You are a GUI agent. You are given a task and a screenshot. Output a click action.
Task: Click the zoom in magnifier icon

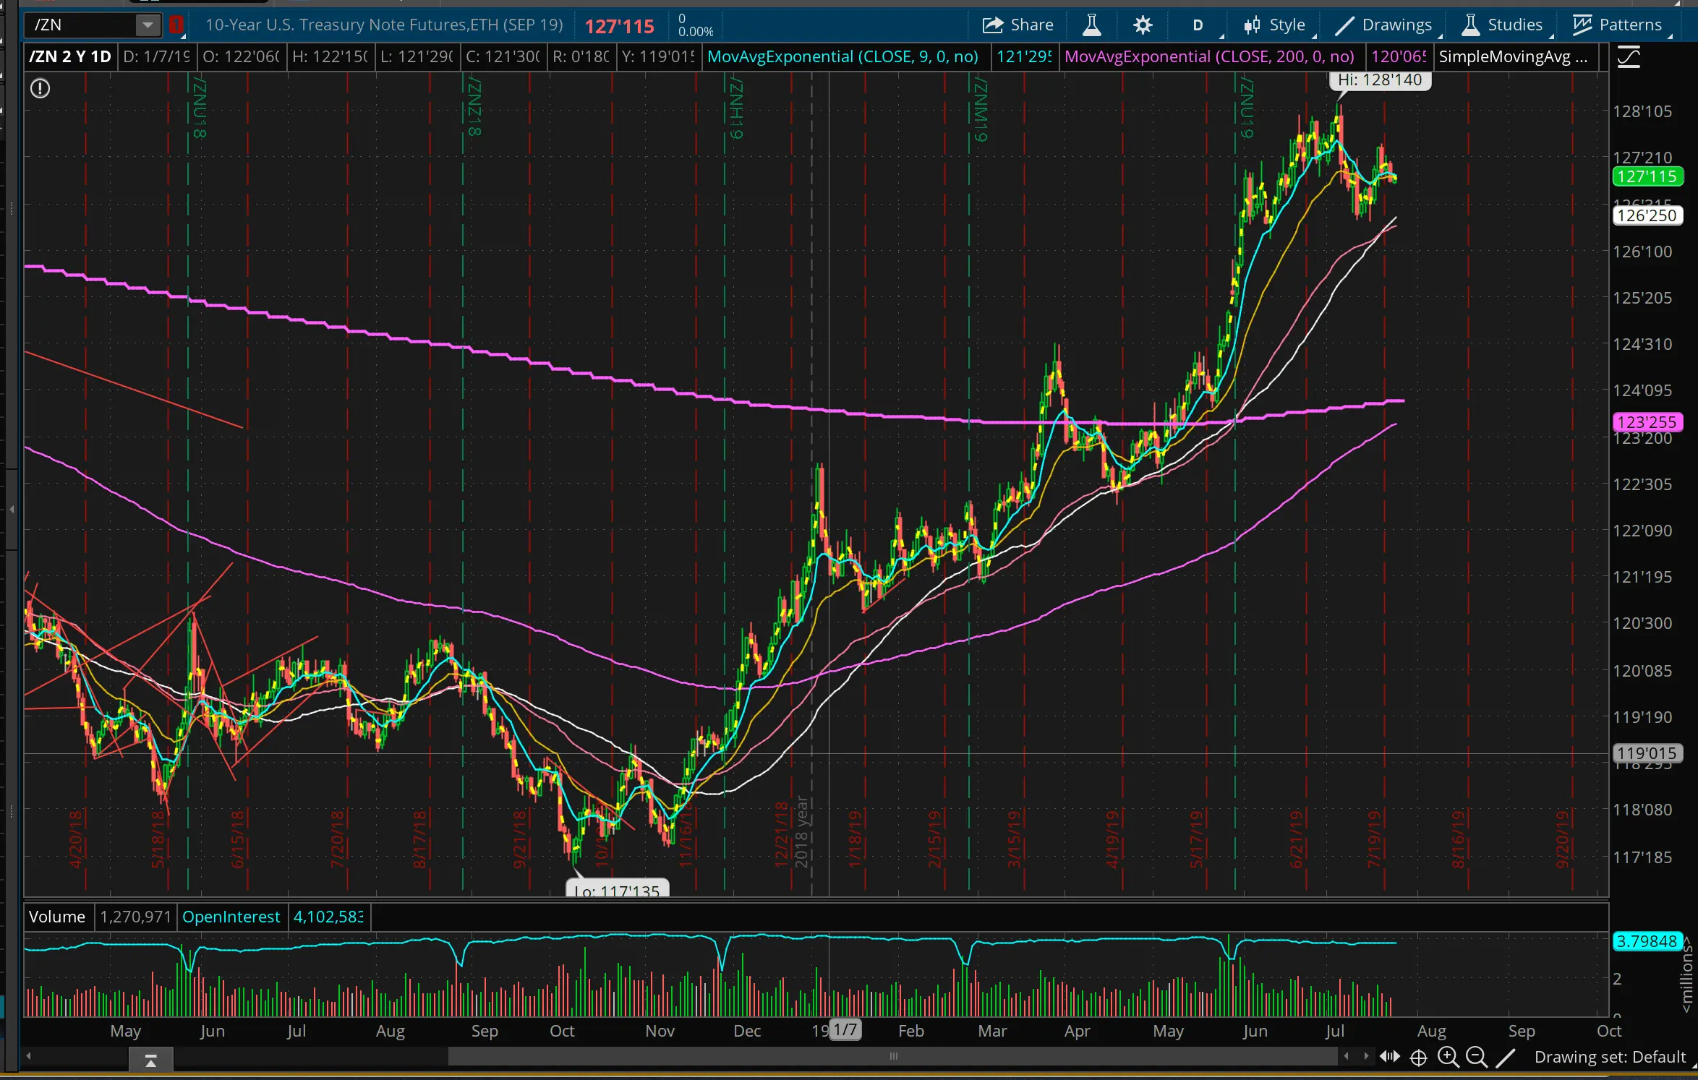coord(1448,1057)
